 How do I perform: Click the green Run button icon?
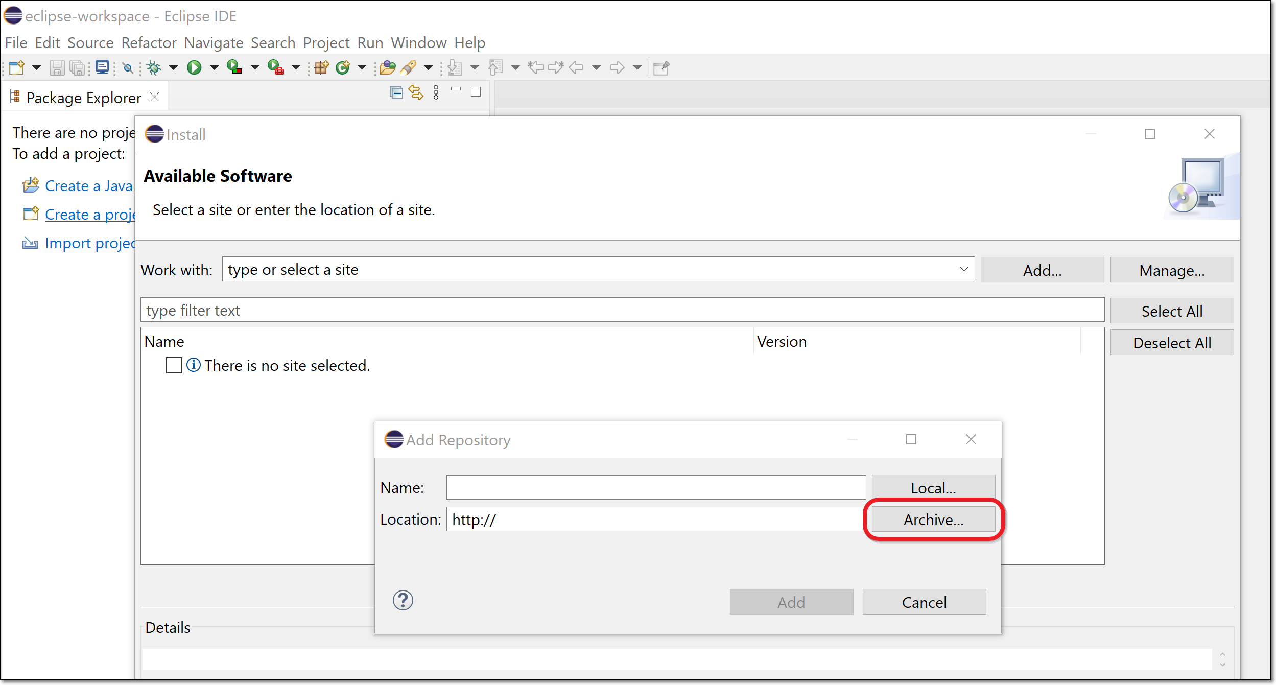[x=194, y=67]
